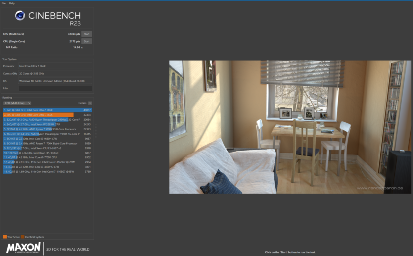Click the OS field showing Windows 10
Image resolution: width=413 pixels, height=256 pixels.
click(x=55, y=81)
